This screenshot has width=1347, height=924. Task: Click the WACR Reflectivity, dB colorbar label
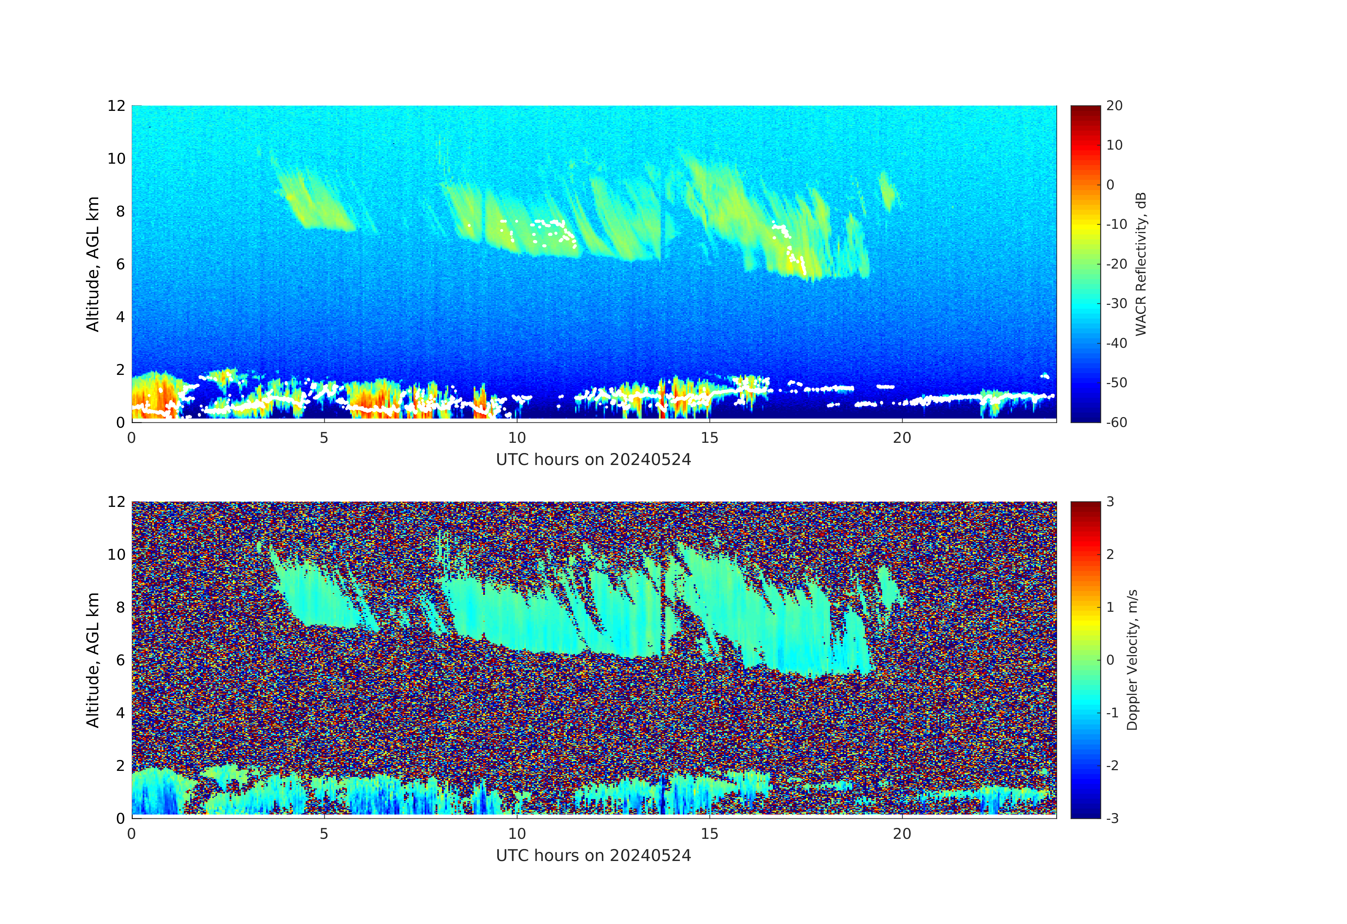tap(1141, 264)
